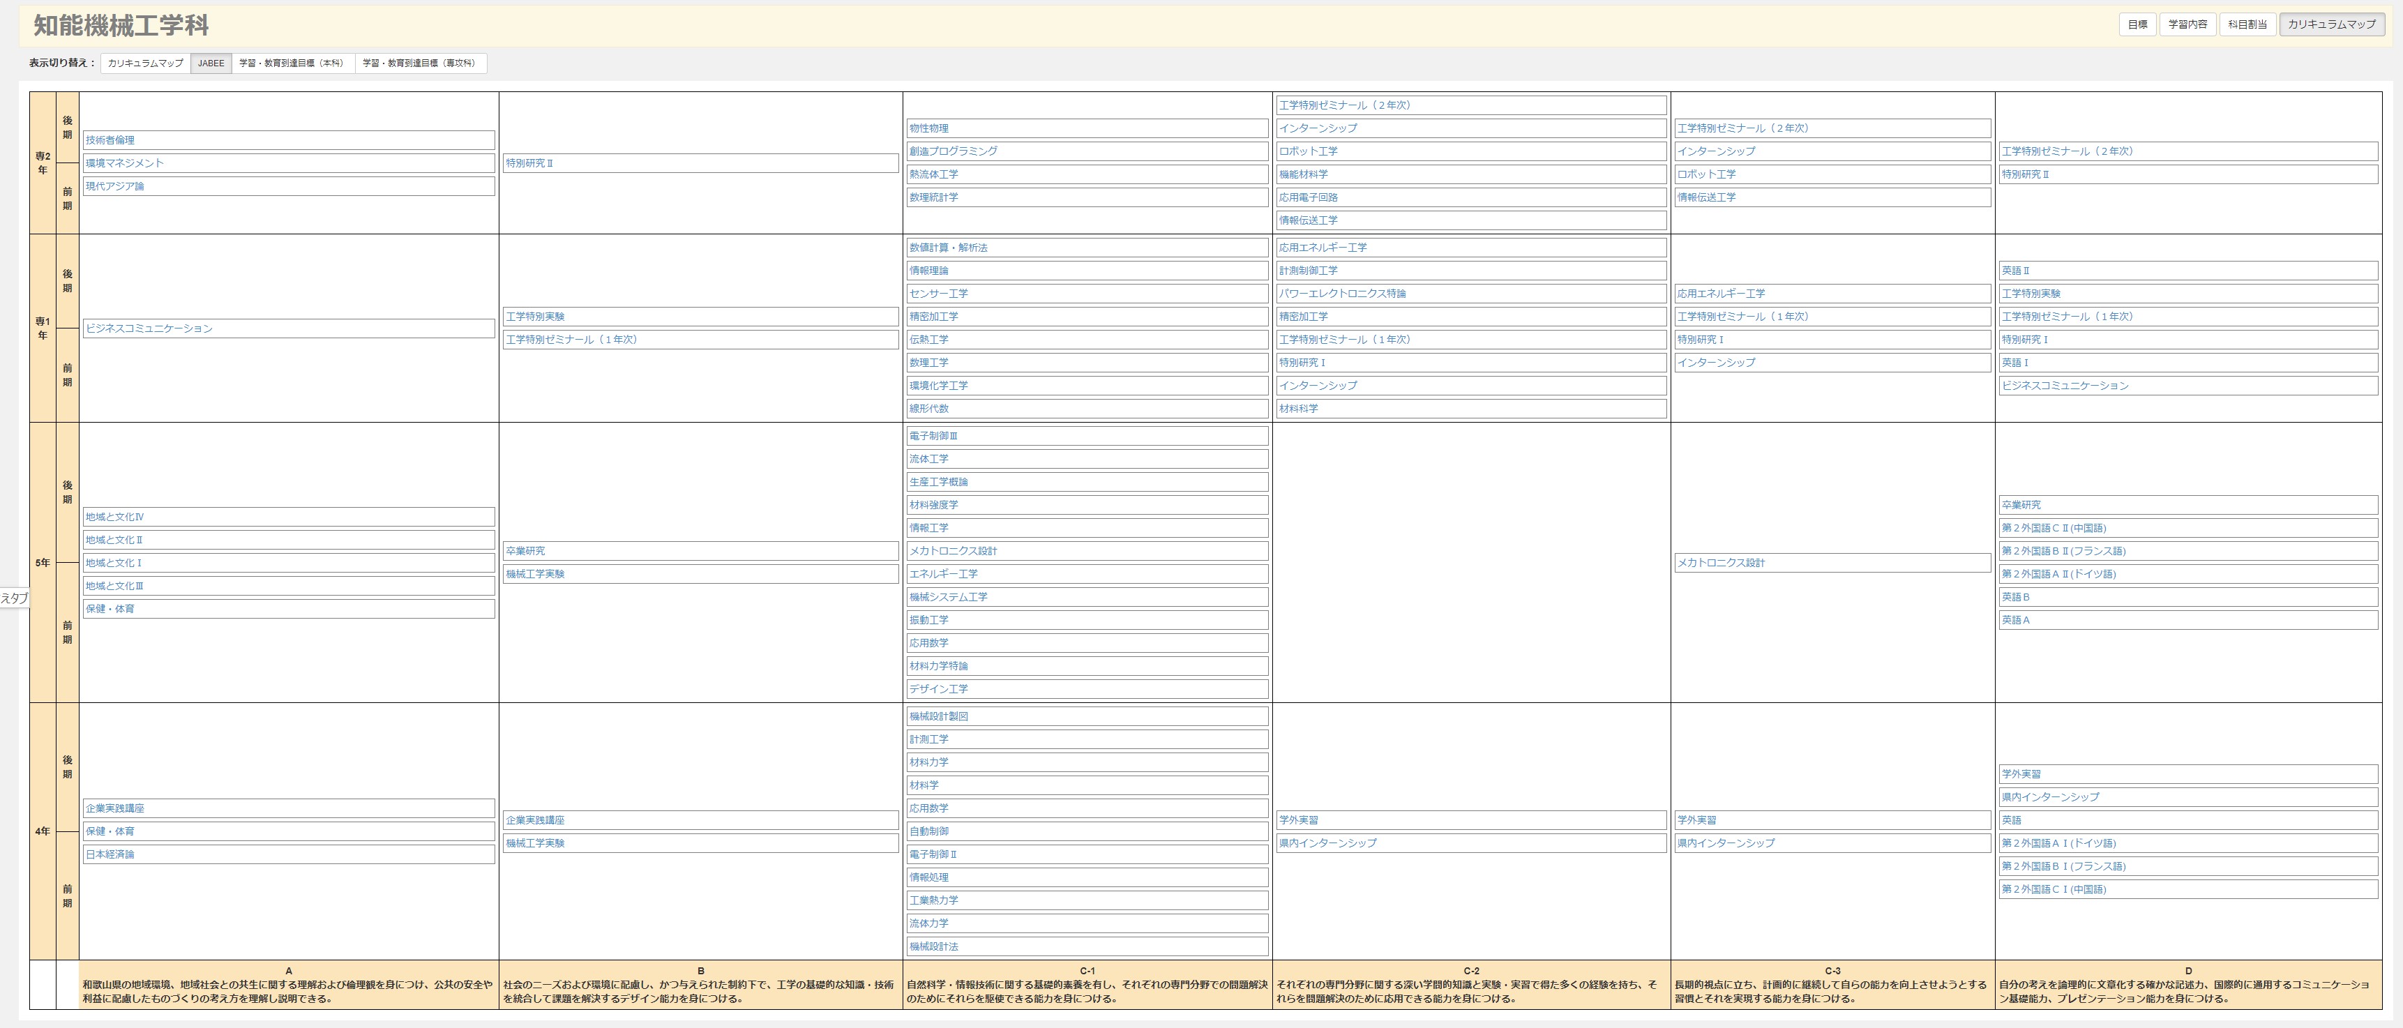The height and width of the screenshot is (1028, 2403).
Task: Open the 技術者倫理 course link
Action: 110,140
